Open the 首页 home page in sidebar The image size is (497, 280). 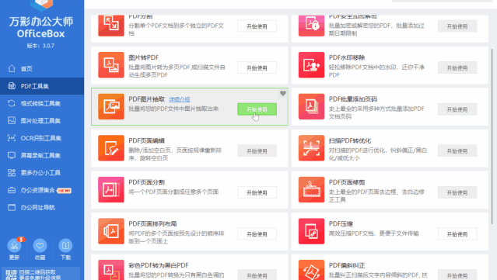(42, 68)
